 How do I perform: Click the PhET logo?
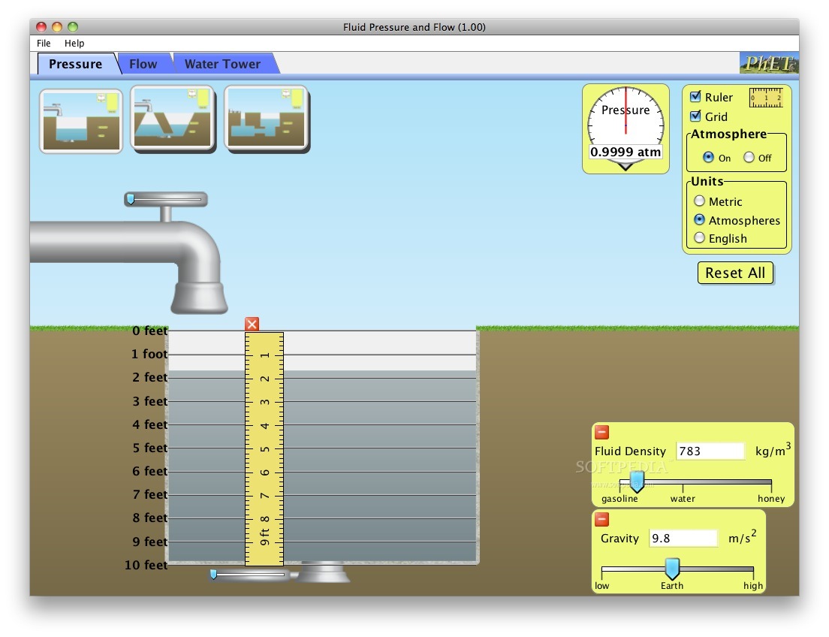click(x=768, y=63)
